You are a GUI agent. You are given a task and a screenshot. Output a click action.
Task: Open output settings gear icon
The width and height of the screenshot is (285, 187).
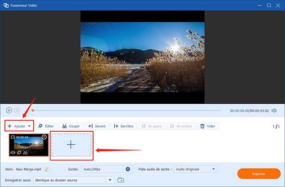(128, 169)
